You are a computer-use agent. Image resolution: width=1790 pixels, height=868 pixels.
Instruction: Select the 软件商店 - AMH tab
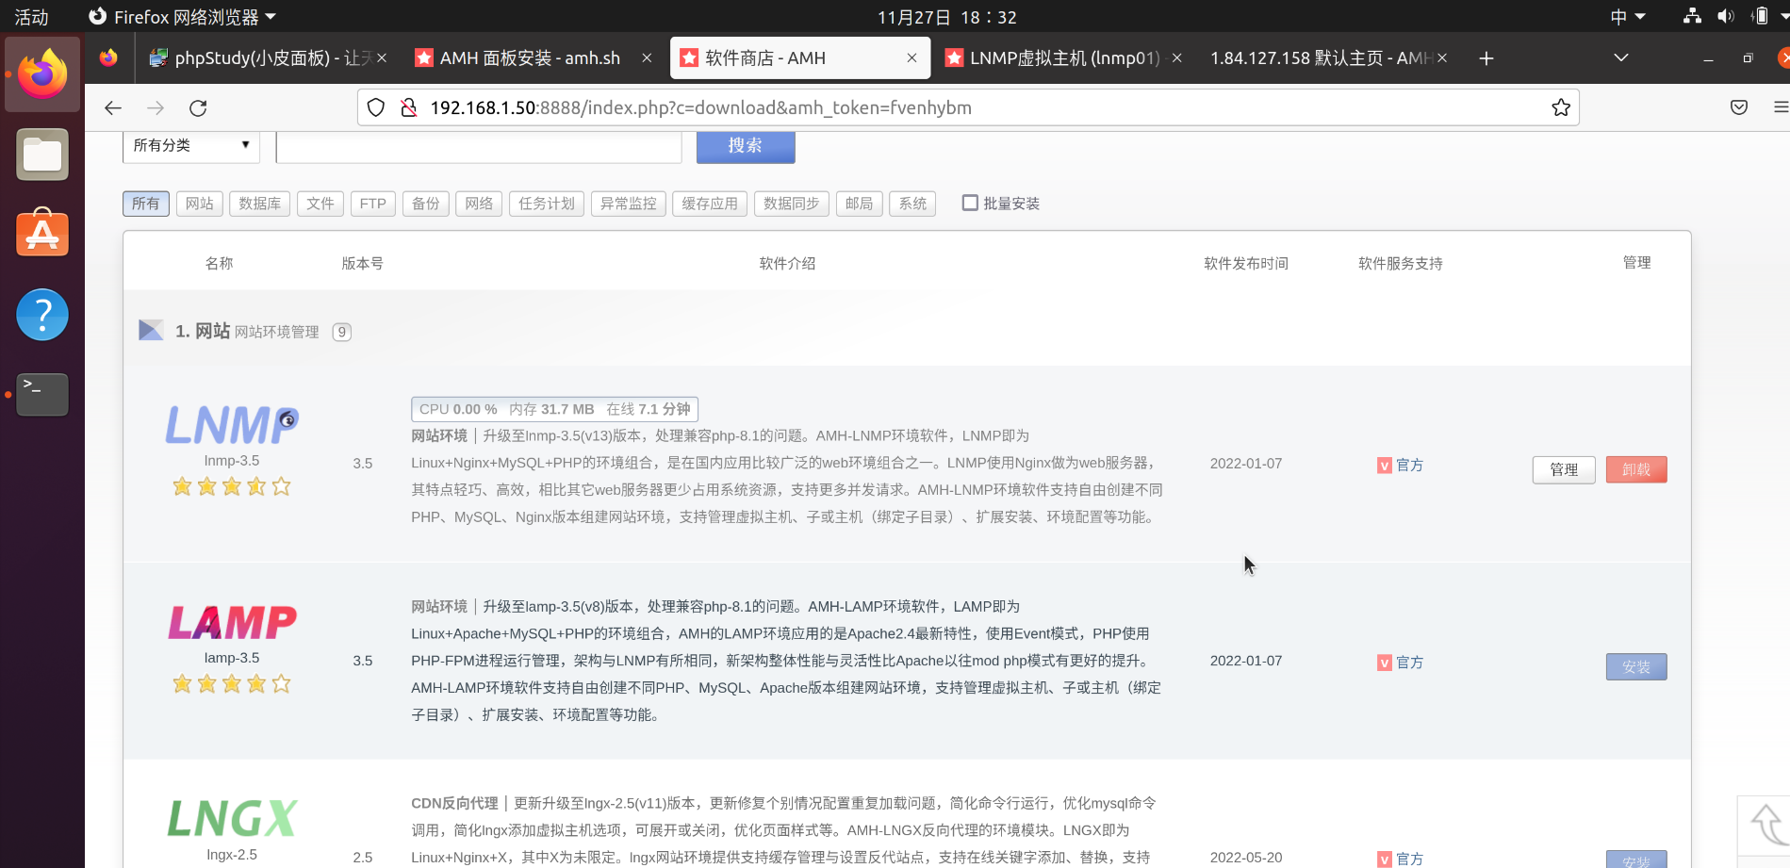[x=799, y=58]
